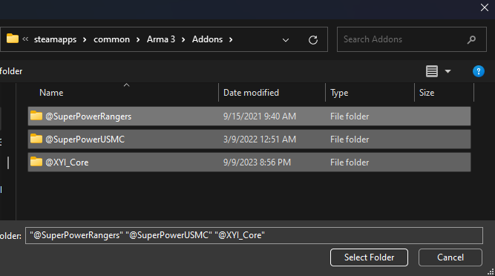The height and width of the screenshot is (276, 495).
Task: Click File folder type of @SuperPowerRangers row
Action: pyautogui.click(x=350, y=116)
